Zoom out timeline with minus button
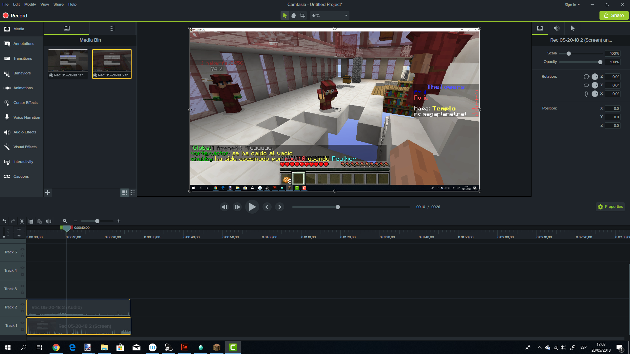630x354 pixels. coord(75,221)
